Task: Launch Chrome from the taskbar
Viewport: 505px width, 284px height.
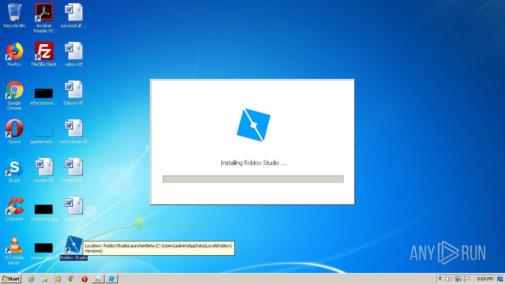Action: click(71, 279)
